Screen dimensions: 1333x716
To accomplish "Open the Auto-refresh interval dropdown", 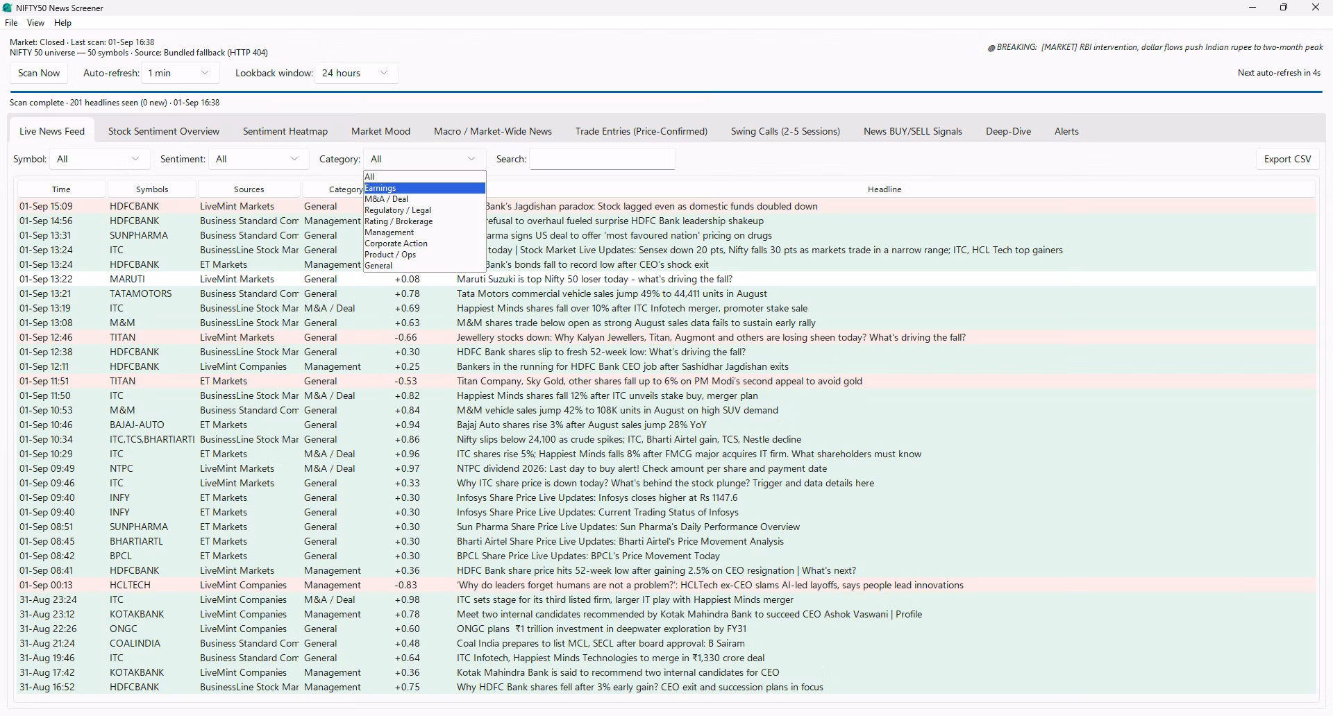I will 180,73.
